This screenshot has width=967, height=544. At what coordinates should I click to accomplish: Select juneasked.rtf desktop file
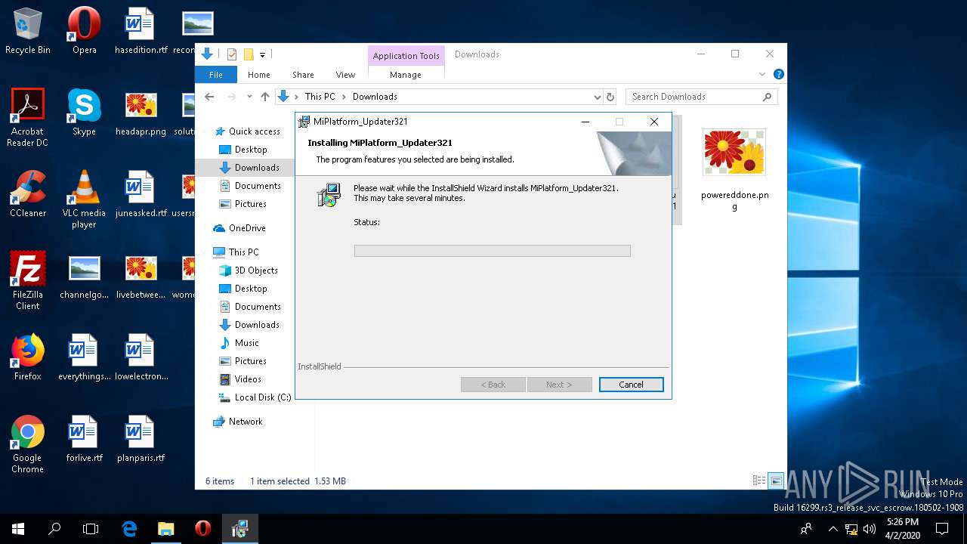[x=141, y=193]
